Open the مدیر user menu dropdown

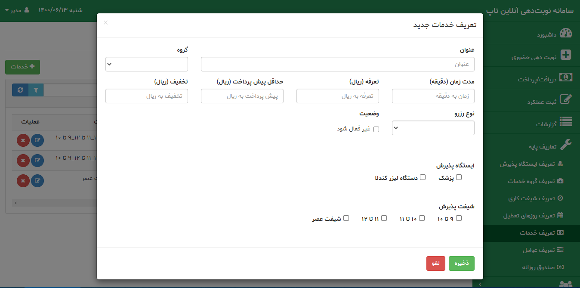click(x=17, y=10)
